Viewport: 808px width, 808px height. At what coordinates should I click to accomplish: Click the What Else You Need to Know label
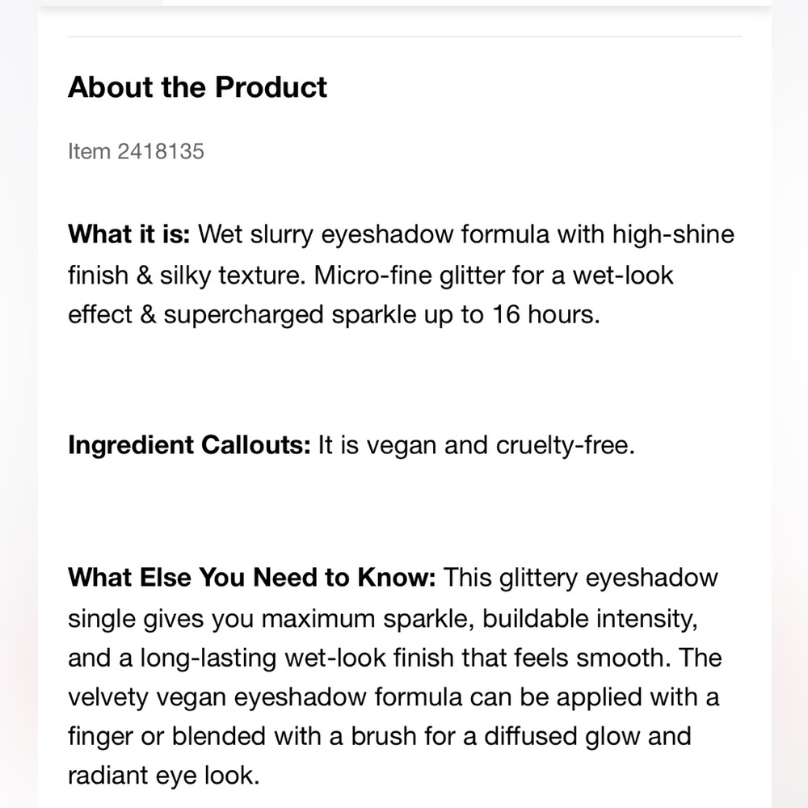click(x=251, y=577)
